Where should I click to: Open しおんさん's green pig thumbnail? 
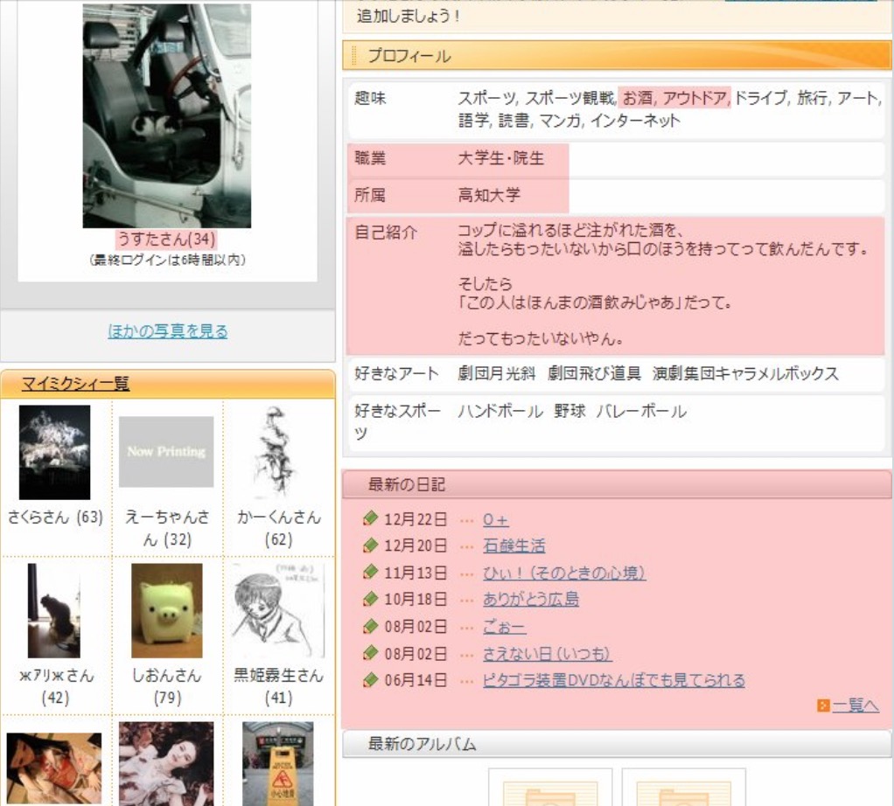click(166, 611)
